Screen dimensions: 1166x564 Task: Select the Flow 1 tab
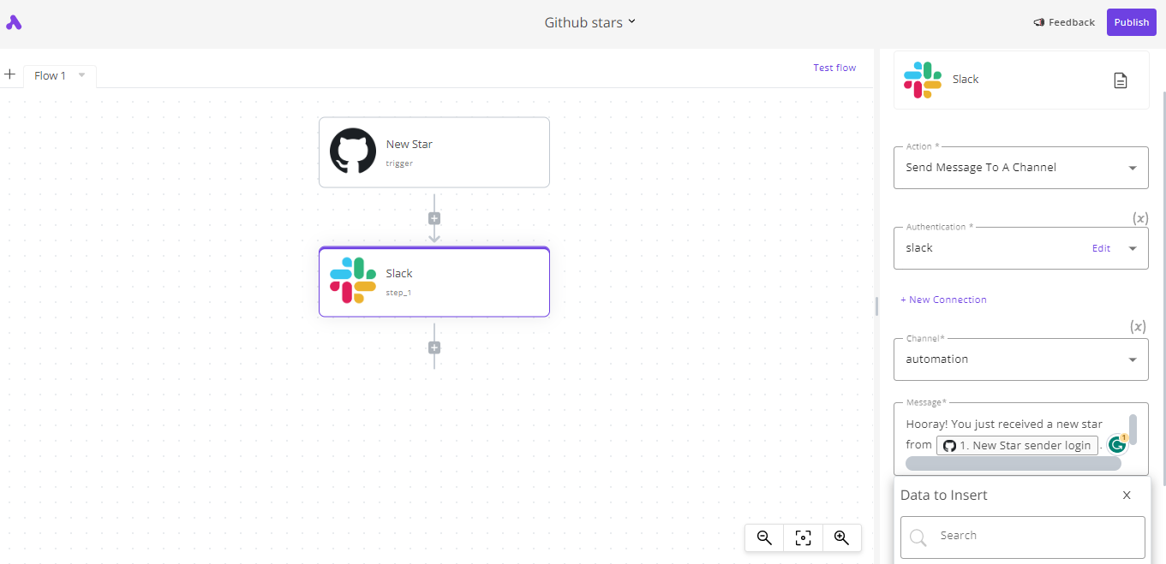[49, 75]
